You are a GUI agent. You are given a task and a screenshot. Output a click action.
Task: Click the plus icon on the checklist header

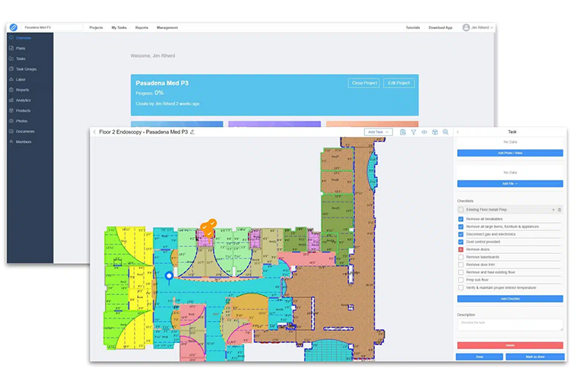[x=553, y=209]
